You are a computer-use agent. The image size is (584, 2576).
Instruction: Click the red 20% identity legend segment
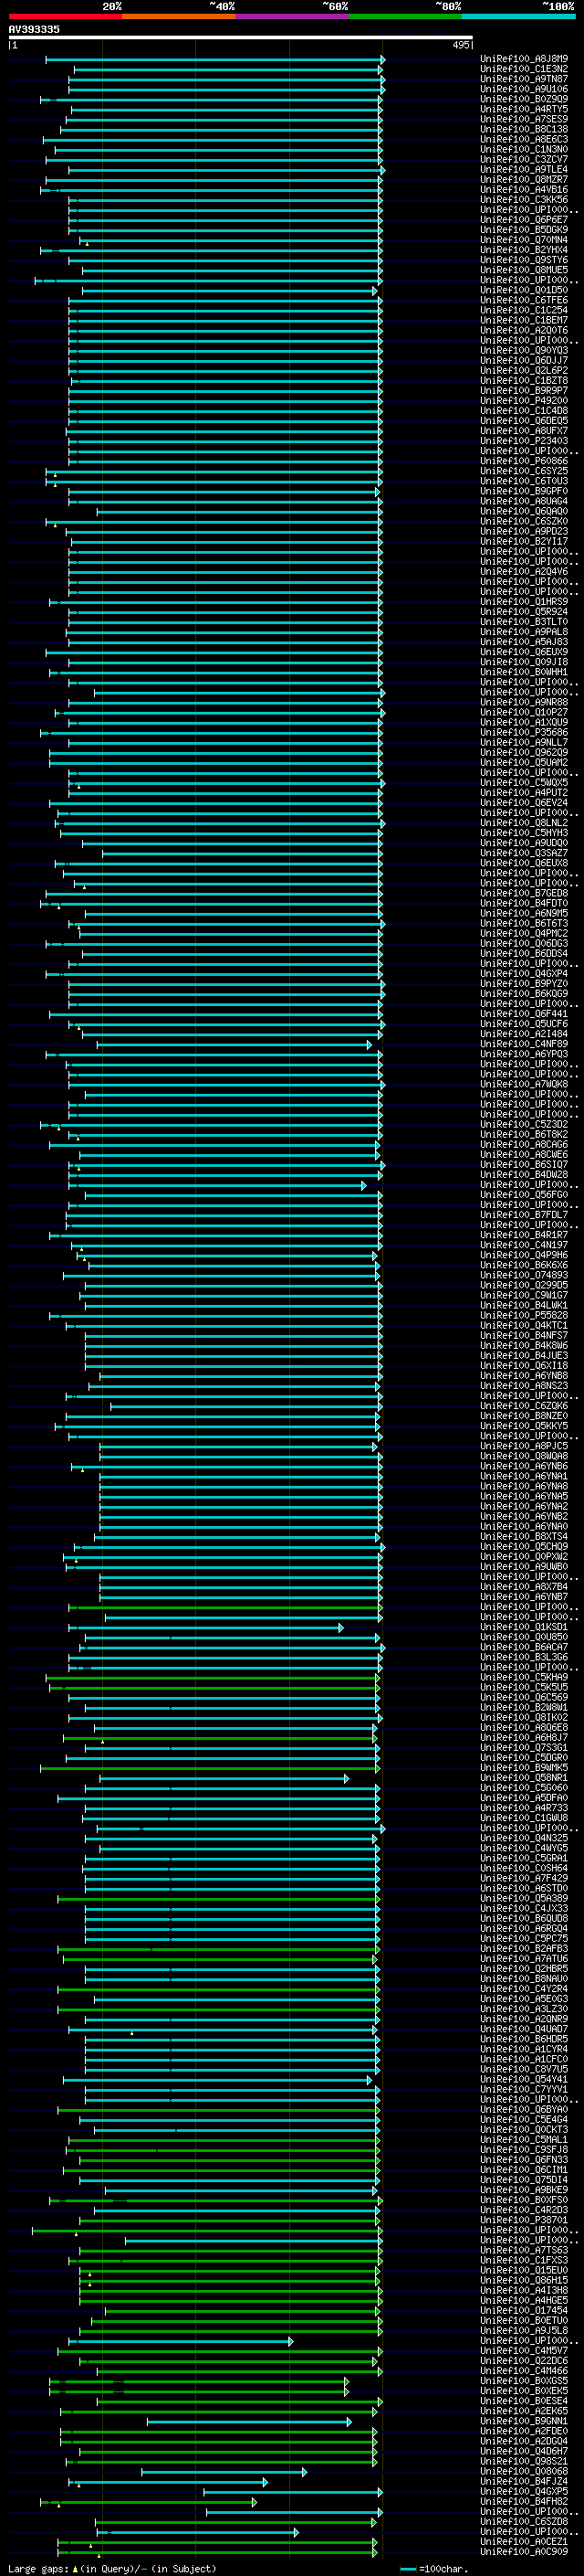pyautogui.click(x=65, y=16)
